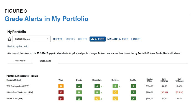Click WW Grainger closing price $994.37

(x=149, y=86)
